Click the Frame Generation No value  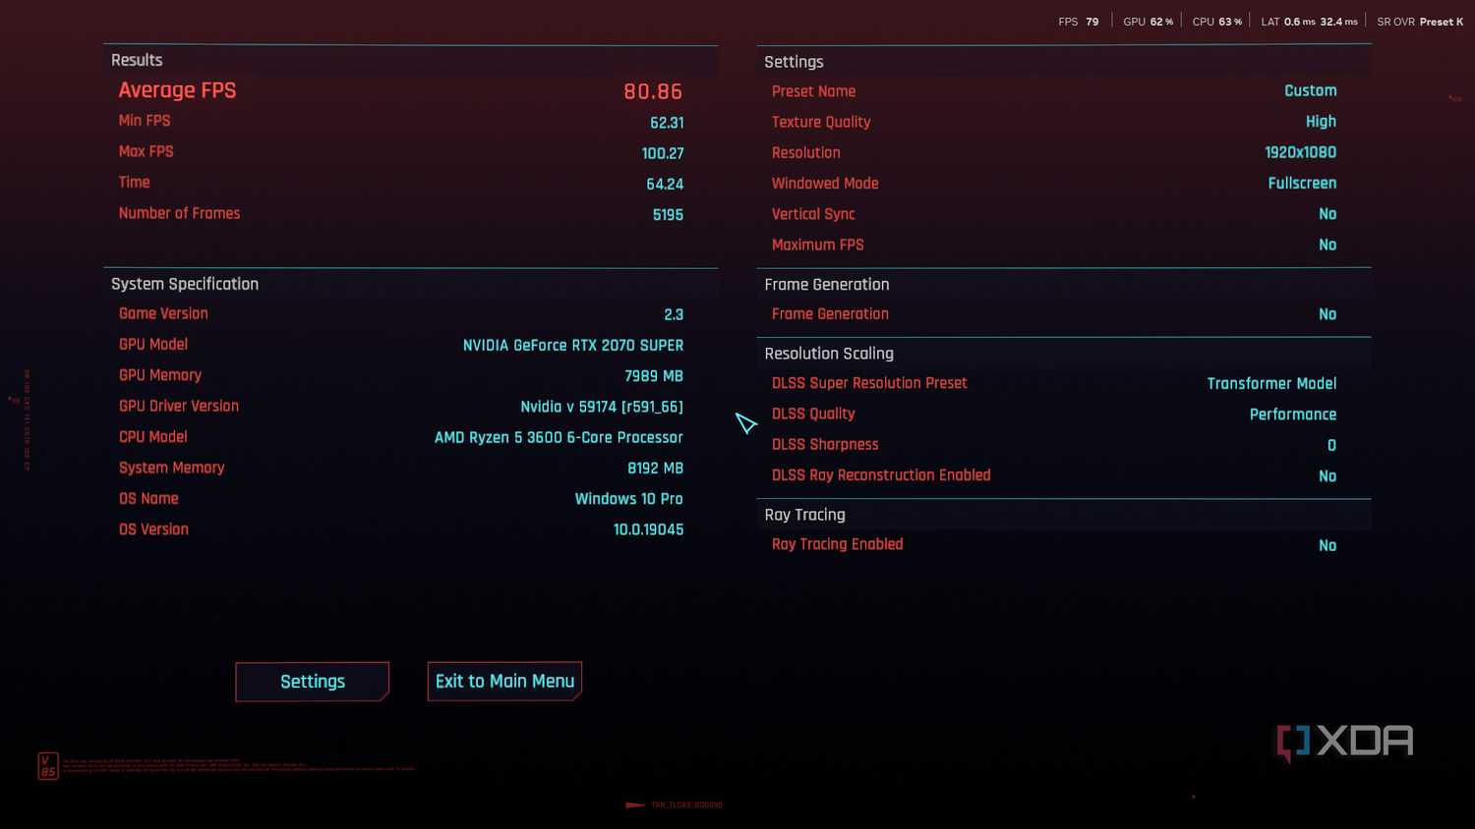pyautogui.click(x=1327, y=314)
